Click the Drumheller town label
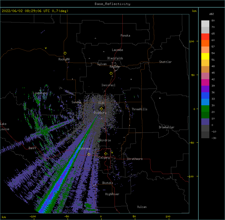 click(167, 127)
